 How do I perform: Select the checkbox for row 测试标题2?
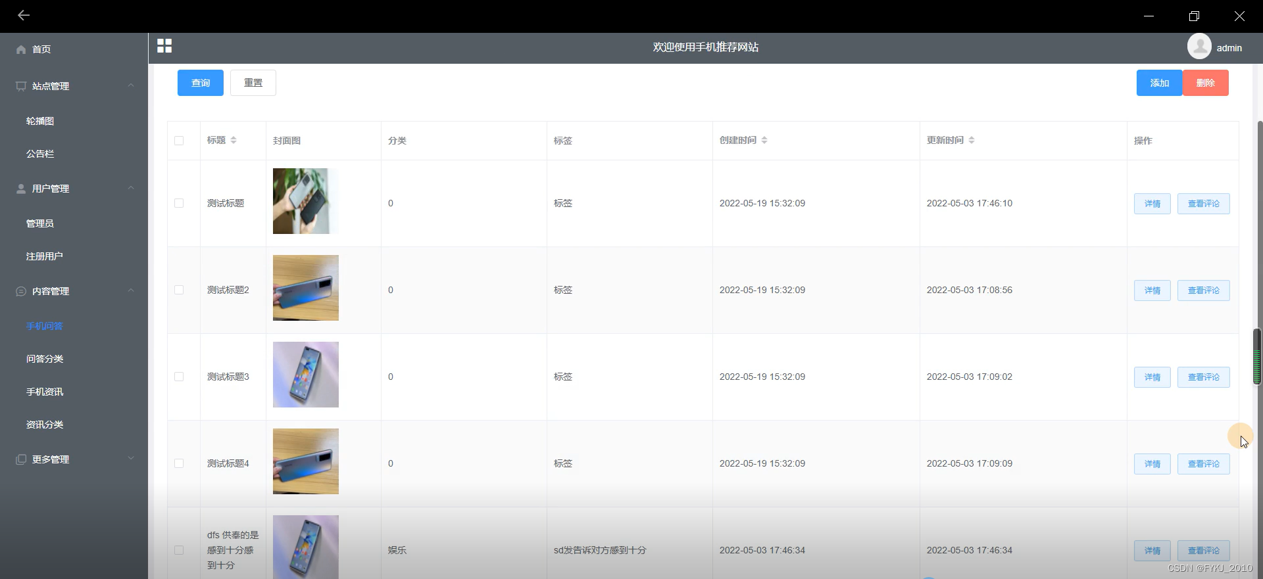(179, 290)
